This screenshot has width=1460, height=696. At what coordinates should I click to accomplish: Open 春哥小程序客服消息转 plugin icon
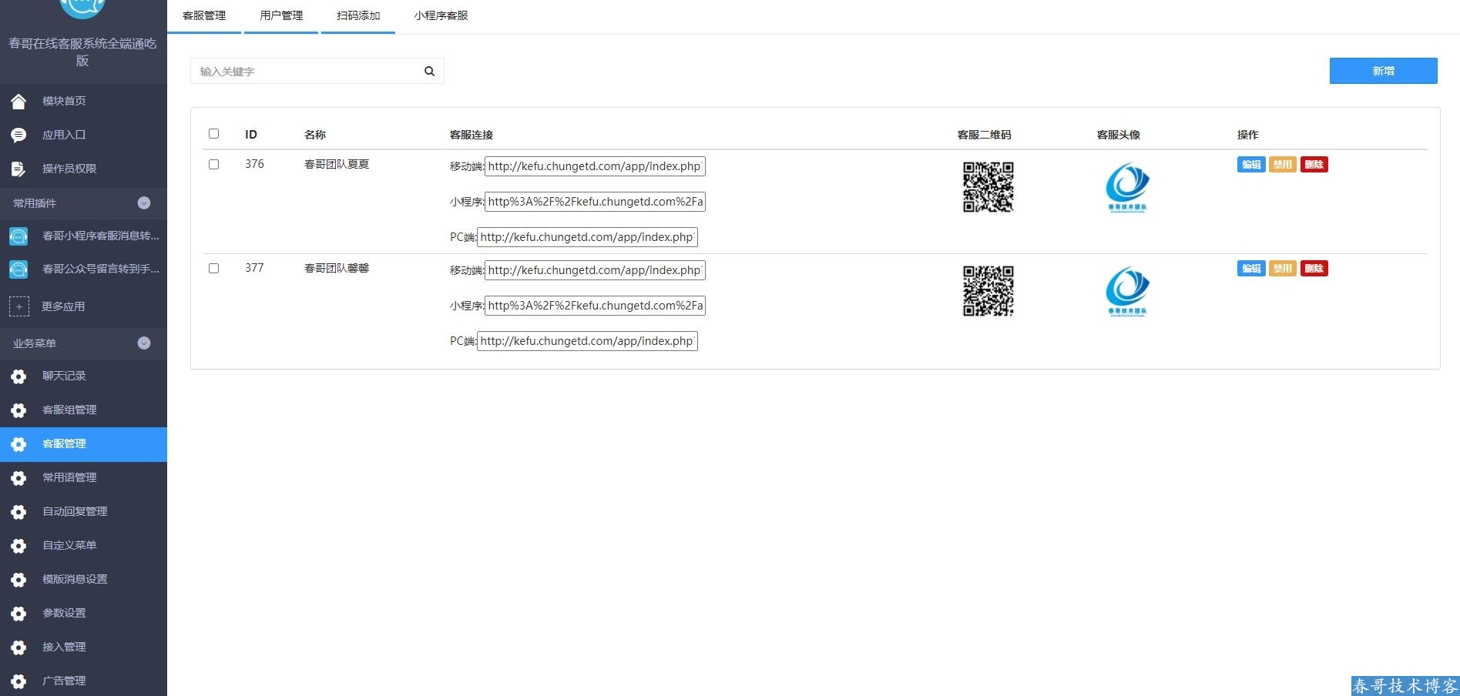click(18, 236)
